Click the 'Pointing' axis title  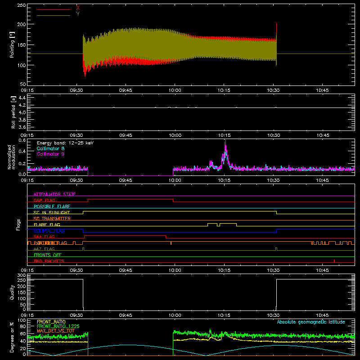pos(12,45)
